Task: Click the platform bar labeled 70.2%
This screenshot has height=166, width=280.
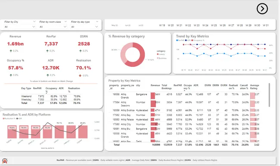Action: click(47, 132)
